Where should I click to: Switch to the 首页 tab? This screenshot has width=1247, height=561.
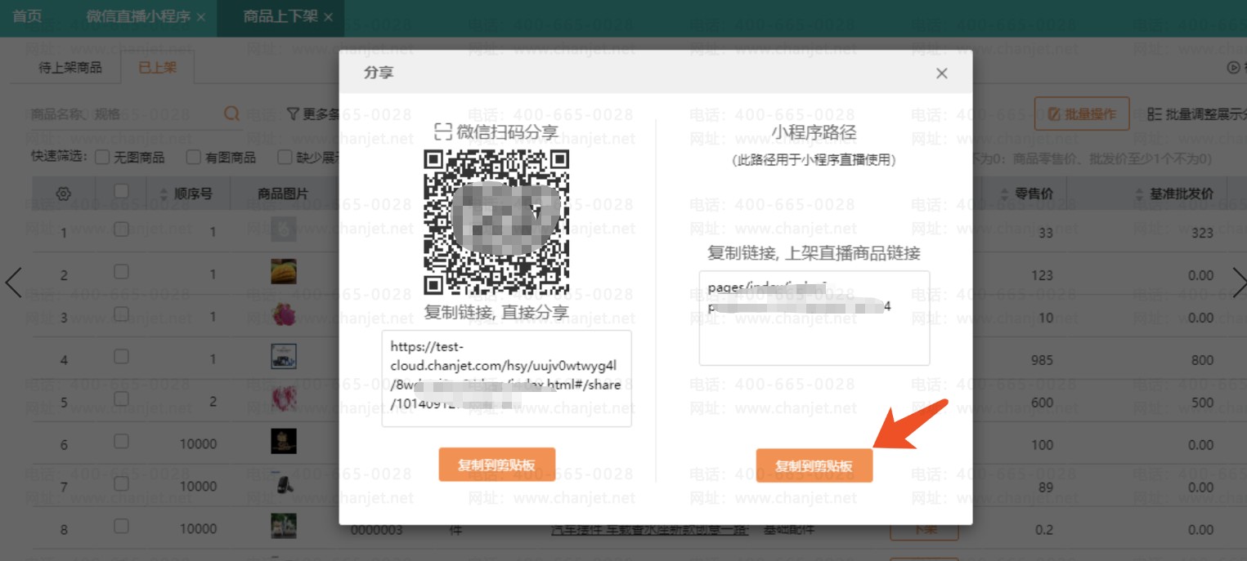pos(27,16)
